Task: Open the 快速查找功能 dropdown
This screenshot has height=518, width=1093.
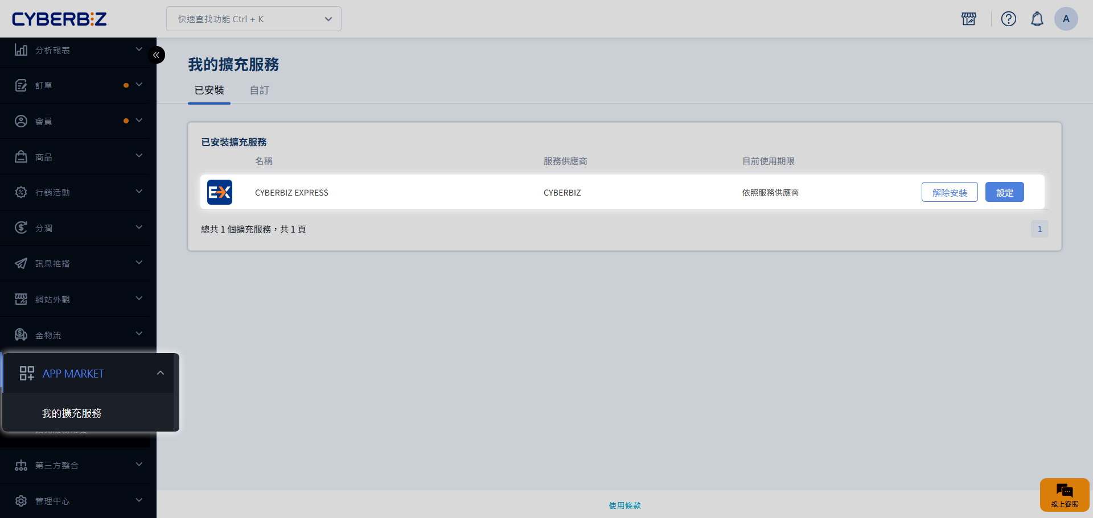Action: 253,19
